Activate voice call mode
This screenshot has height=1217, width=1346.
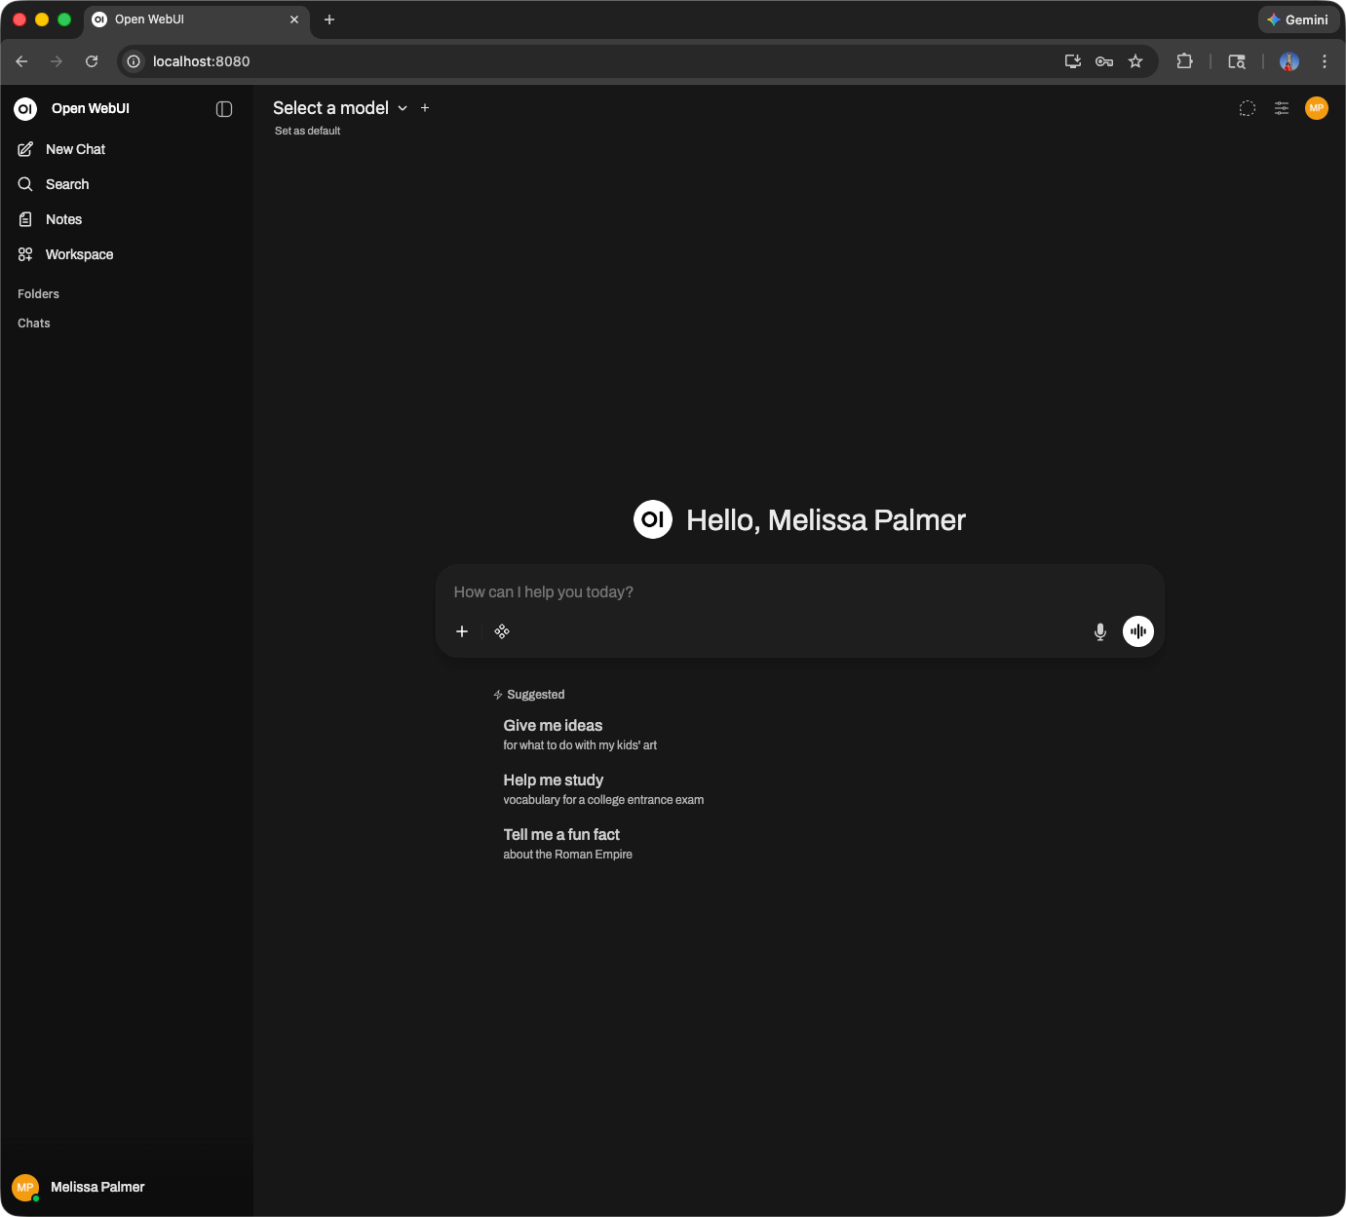click(1137, 631)
